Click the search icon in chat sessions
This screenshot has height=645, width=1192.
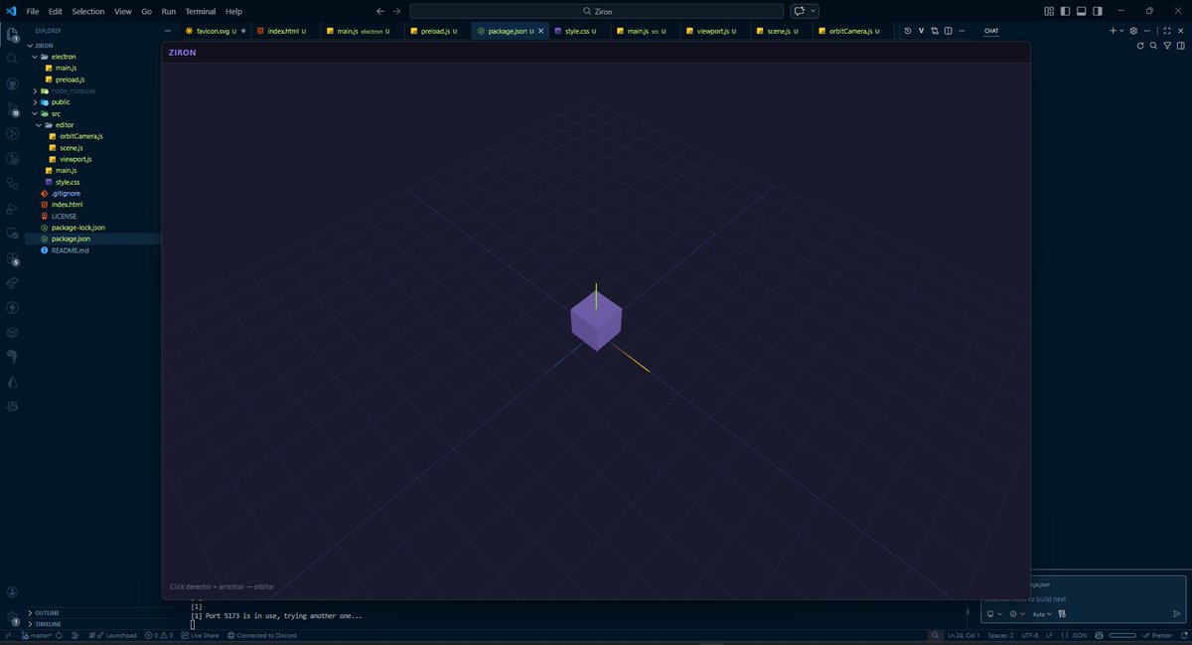[x=1153, y=46]
